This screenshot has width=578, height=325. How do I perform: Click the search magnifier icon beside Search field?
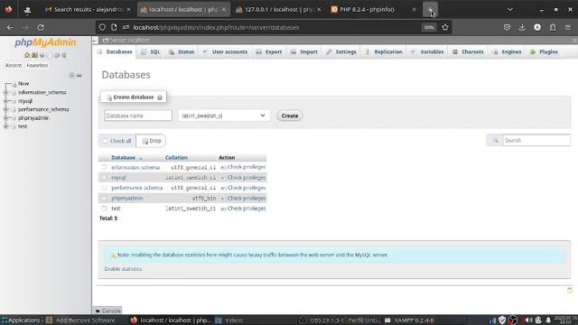coord(496,141)
